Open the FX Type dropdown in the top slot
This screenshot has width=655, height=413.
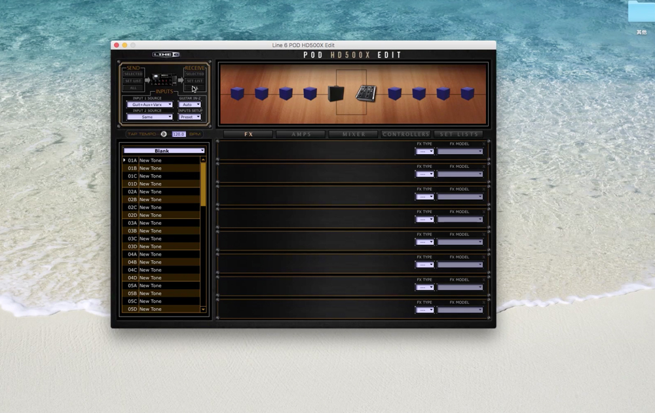[424, 151]
